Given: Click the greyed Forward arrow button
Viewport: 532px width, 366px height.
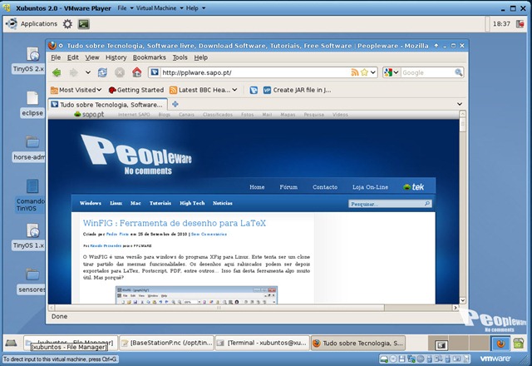Looking at the screenshot, I should pos(73,72).
